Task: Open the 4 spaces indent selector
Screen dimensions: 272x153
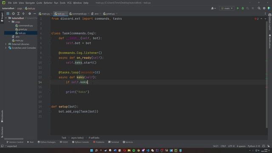Action: click(241, 146)
